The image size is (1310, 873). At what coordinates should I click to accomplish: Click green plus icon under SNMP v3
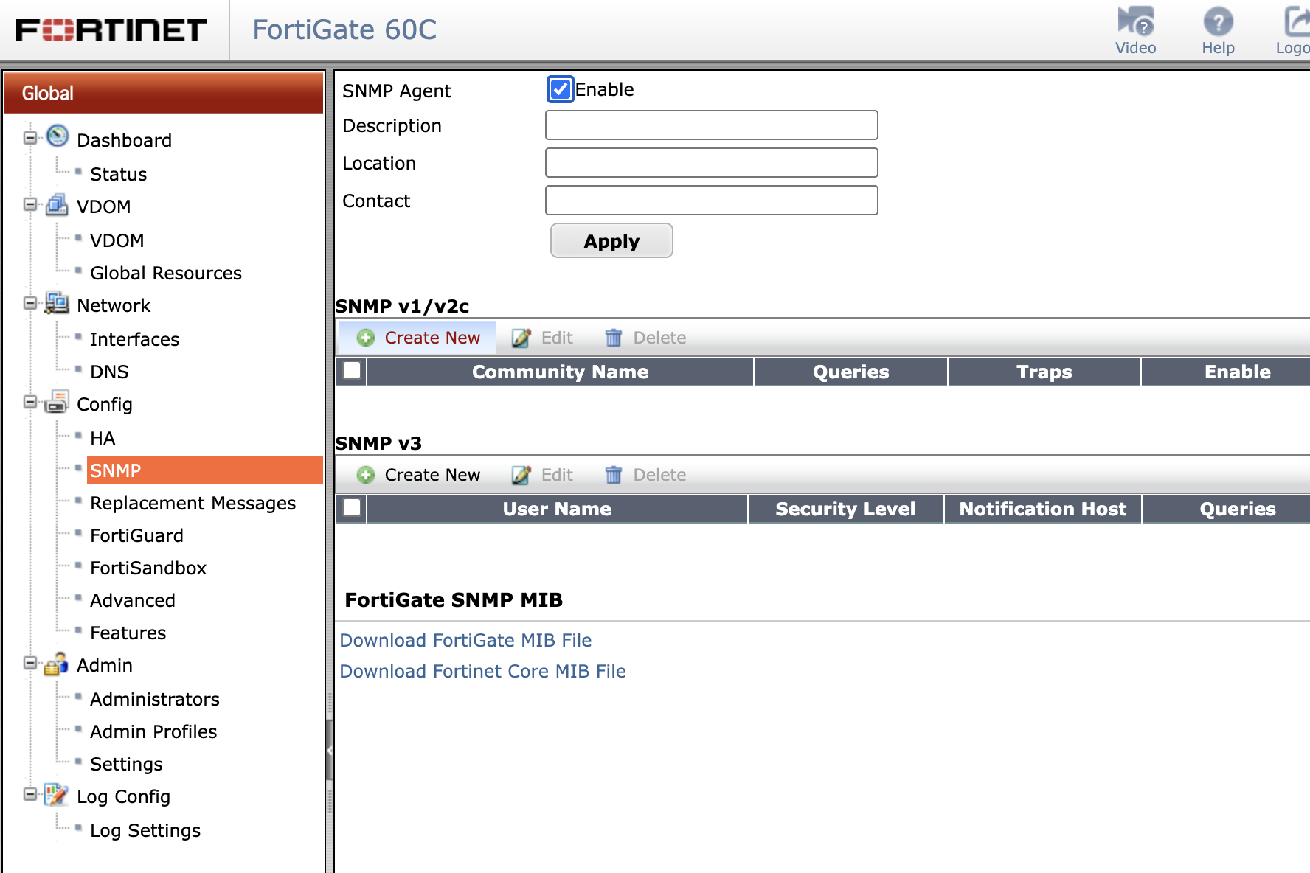click(366, 475)
